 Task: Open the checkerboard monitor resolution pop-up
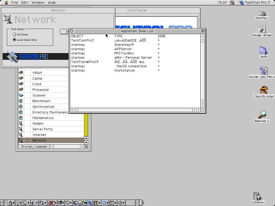click(x=113, y=203)
